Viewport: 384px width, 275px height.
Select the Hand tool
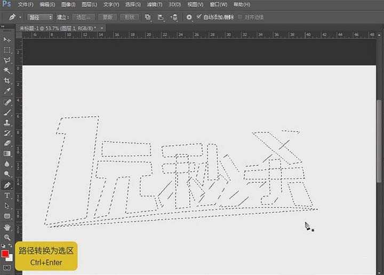pyautogui.click(x=7, y=227)
